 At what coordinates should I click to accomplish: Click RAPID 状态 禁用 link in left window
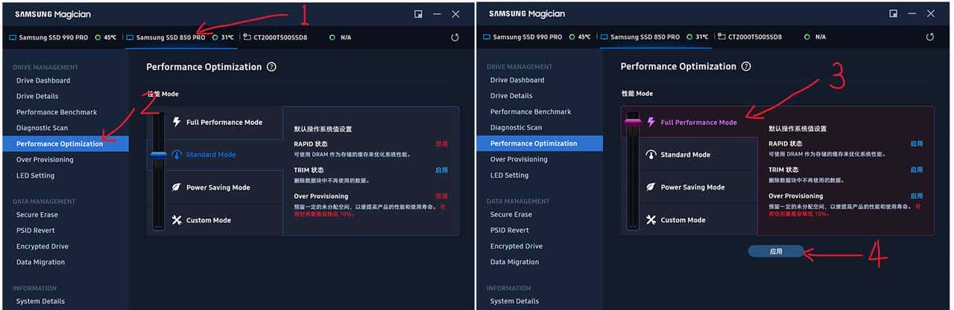tap(442, 143)
